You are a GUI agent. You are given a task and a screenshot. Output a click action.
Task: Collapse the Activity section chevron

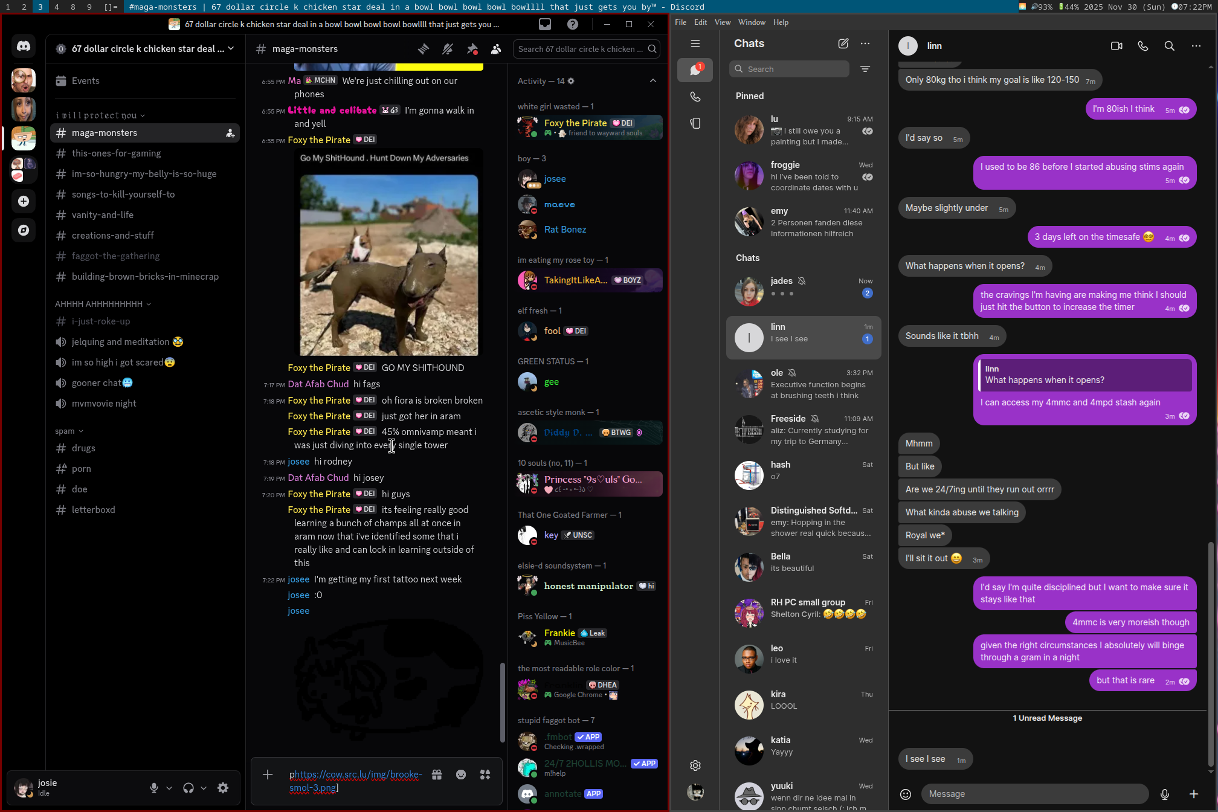click(x=653, y=81)
